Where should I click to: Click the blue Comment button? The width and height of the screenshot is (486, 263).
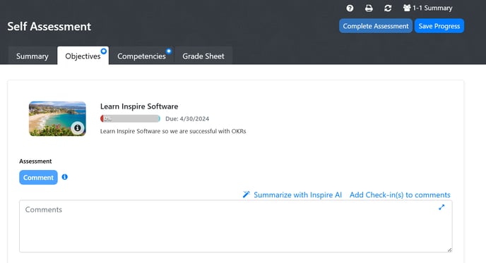tap(38, 177)
